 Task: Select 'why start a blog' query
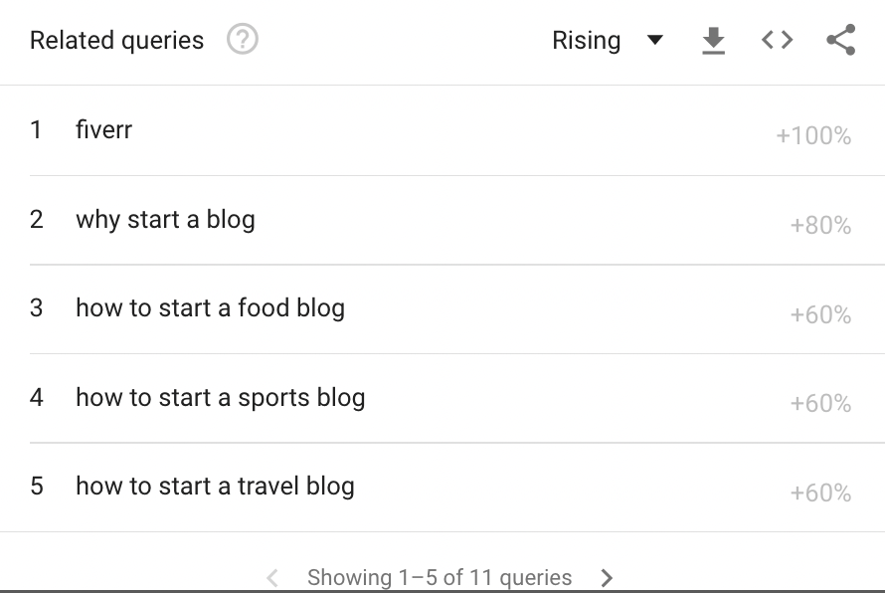165,219
